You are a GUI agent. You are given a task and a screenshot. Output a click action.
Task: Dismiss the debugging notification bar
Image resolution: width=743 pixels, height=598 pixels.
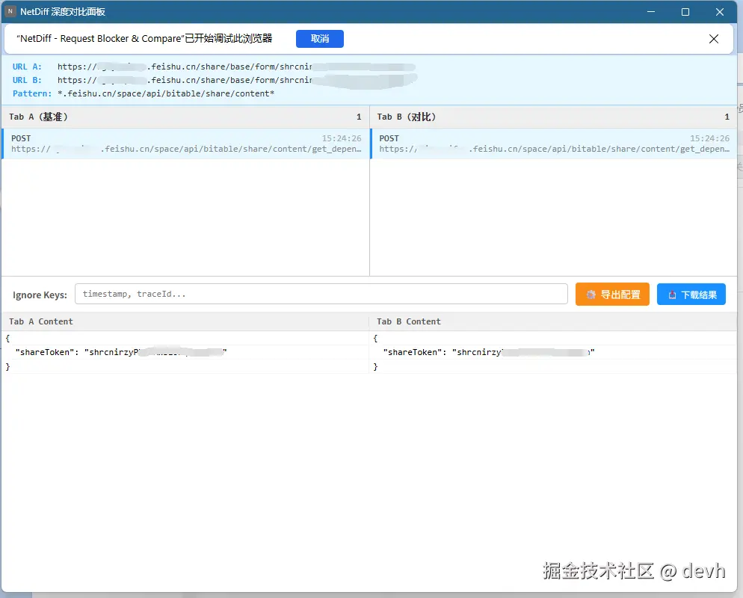tap(714, 39)
